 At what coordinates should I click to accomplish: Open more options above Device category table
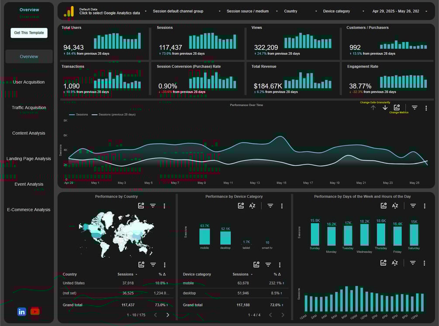tap(280, 265)
